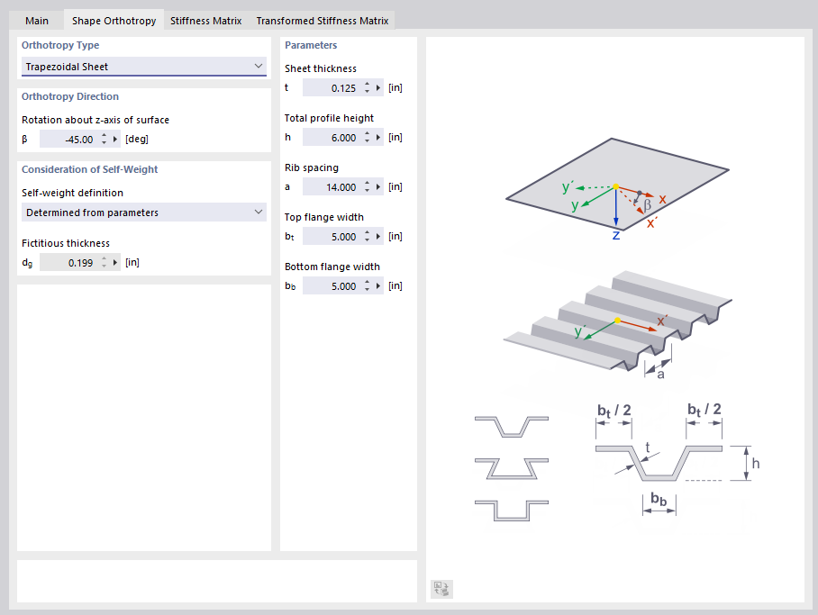Decrease top flange width using the down stepper
Image resolution: width=818 pixels, height=615 pixels.
tap(367, 240)
